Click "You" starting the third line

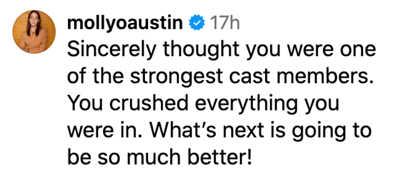81,104
